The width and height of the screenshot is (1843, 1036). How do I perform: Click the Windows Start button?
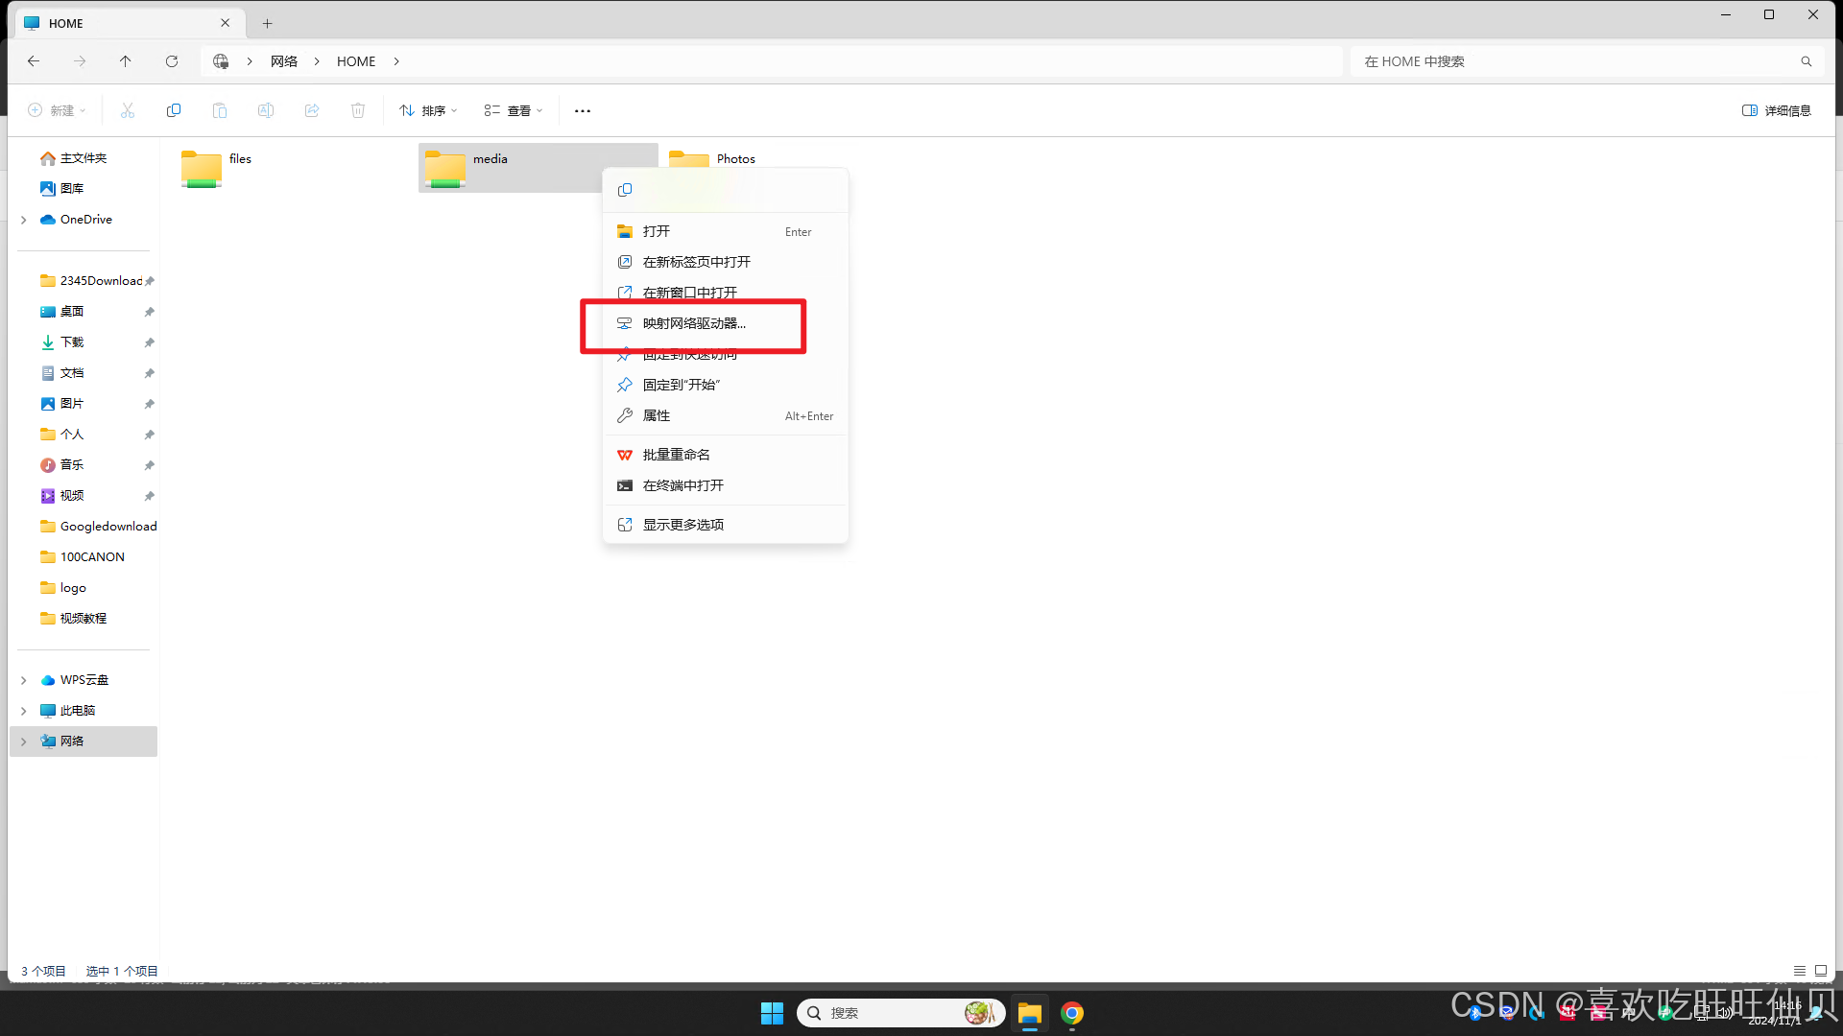point(772,1013)
